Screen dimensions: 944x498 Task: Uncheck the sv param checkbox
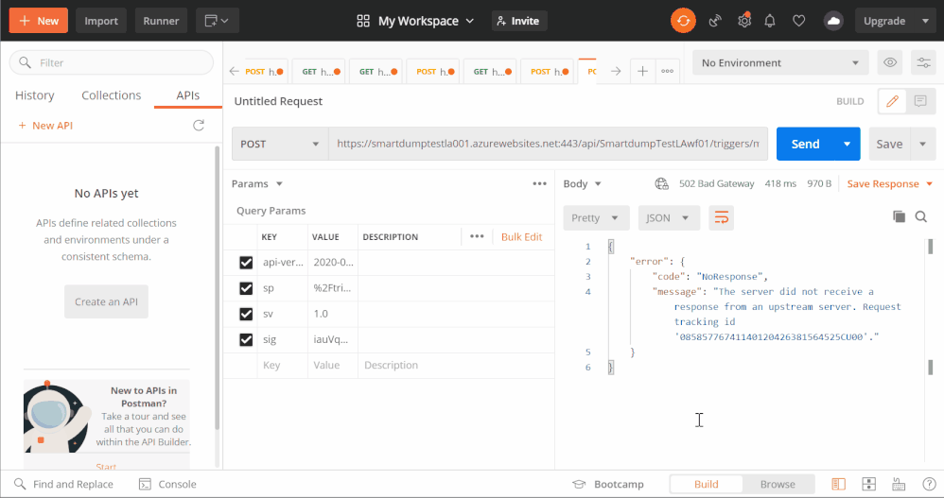246,314
